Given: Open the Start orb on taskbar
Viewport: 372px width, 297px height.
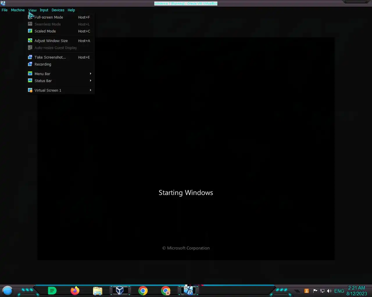Looking at the screenshot, I should coord(8,291).
